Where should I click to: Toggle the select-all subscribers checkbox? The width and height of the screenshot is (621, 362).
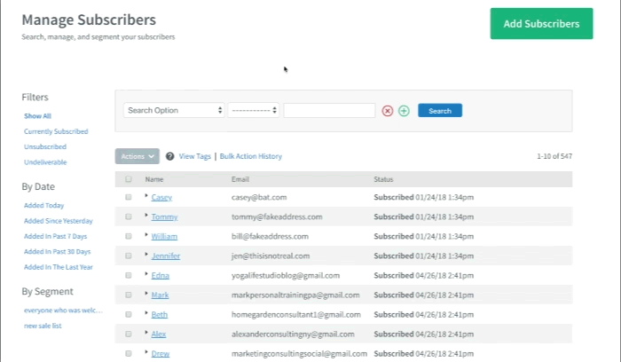[x=129, y=179]
